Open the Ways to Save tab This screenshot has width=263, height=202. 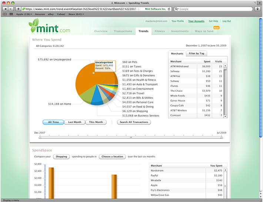point(204,31)
